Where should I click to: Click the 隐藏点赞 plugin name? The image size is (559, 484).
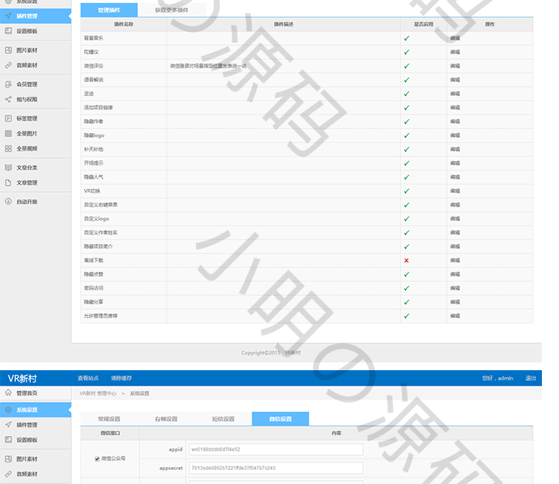pyautogui.click(x=94, y=274)
